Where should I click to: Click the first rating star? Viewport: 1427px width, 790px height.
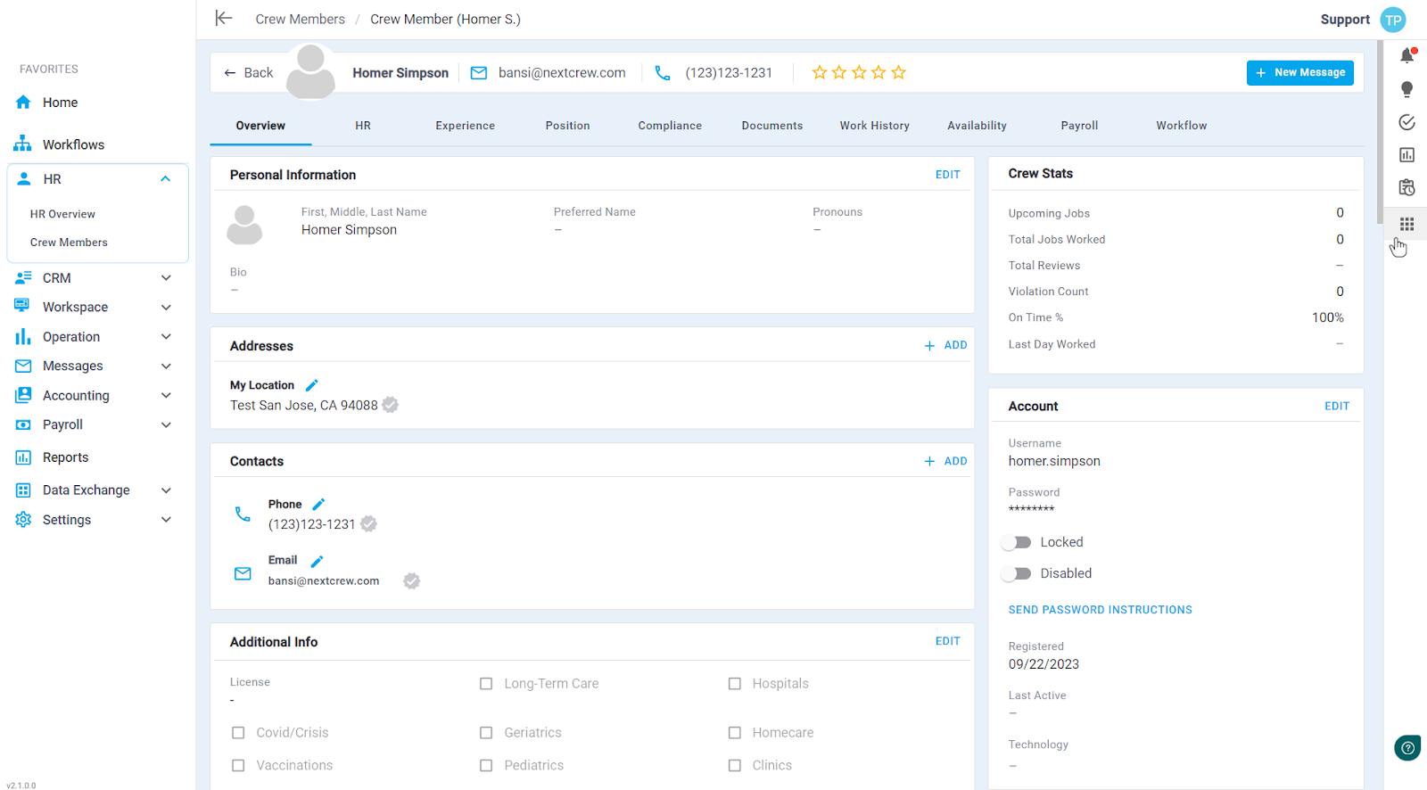(820, 72)
